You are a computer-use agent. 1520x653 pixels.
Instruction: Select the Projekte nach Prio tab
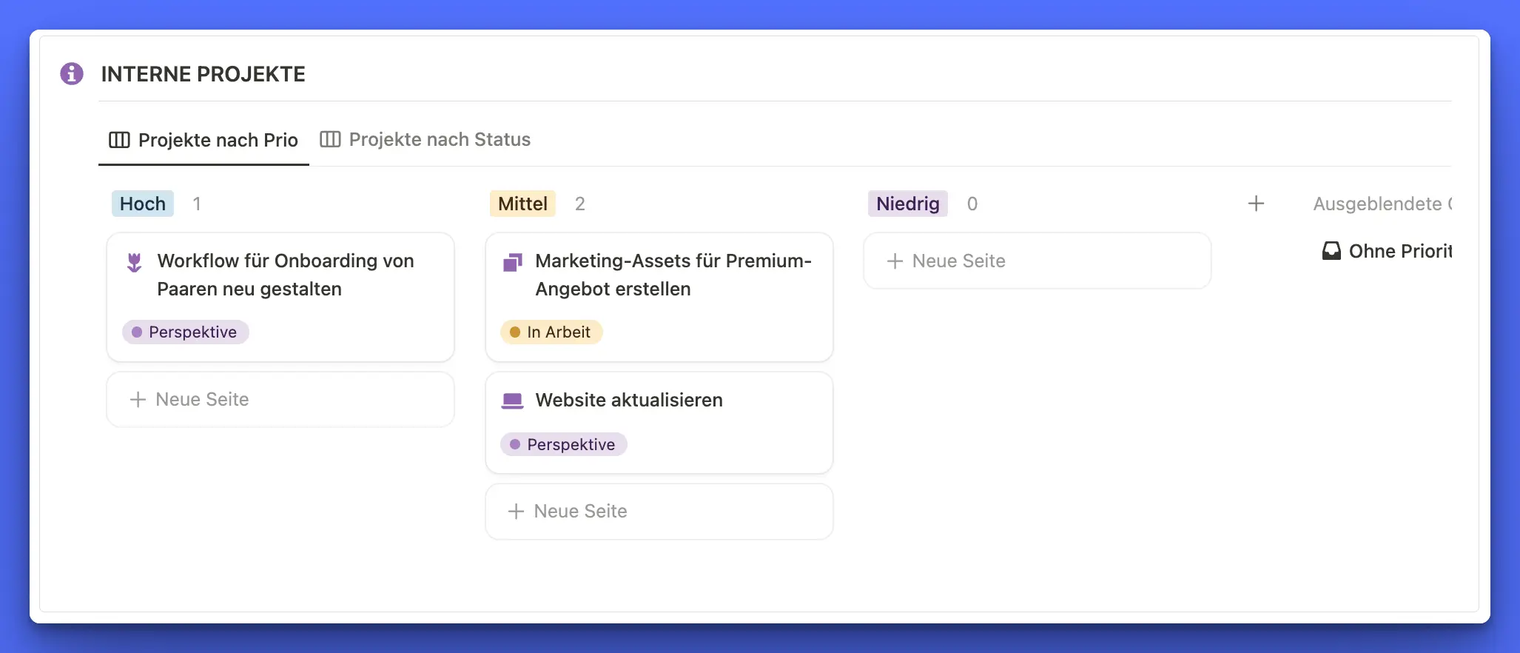[218, 140]
